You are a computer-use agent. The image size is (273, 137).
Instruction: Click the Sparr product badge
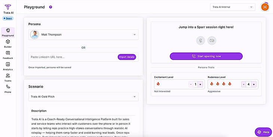point(8,18)
